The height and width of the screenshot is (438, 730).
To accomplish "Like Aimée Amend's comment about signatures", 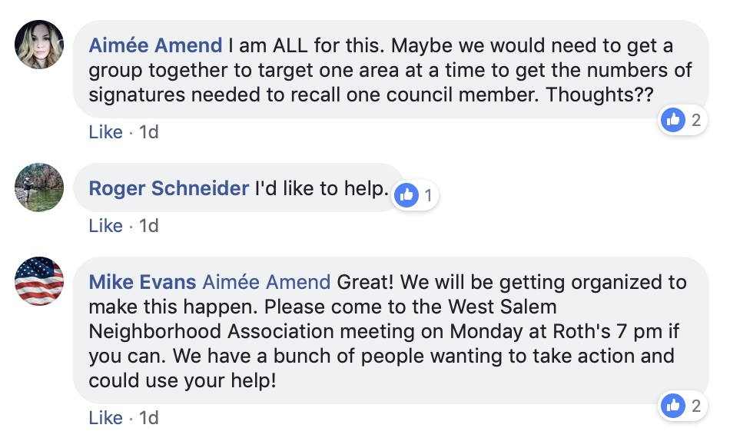I will [x=105, y=132].
